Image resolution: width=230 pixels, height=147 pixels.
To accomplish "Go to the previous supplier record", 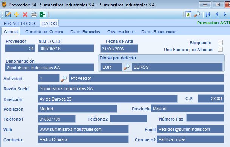I will [x=217, y=14].
